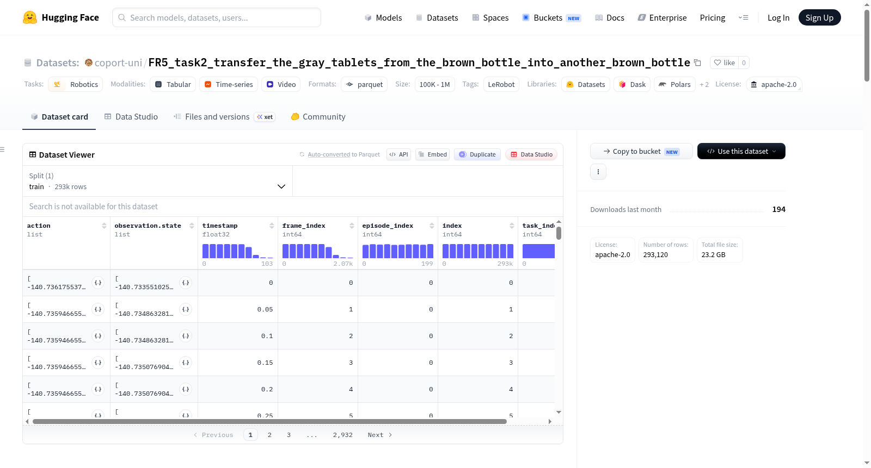Switch to the Data Studio tab
The height and width of the screenshot is (468, 871).
(x=131, y=117)
